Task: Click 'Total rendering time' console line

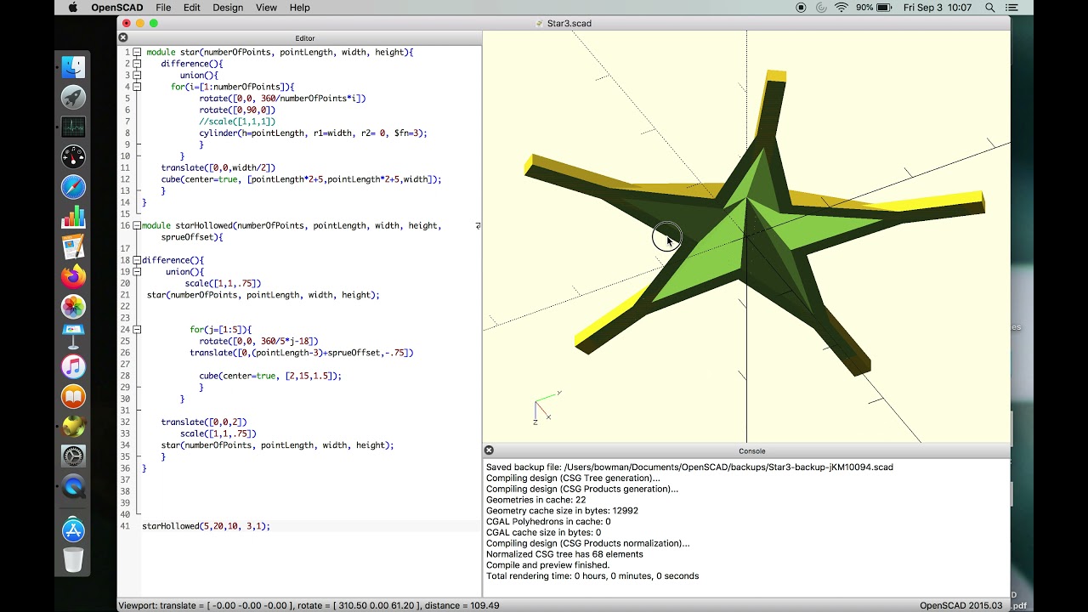Action: click(592, 576)
